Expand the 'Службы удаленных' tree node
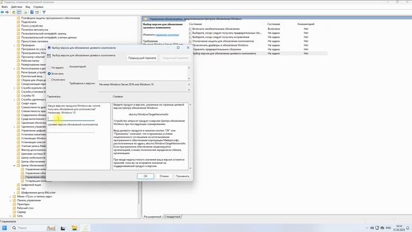Image resolution: width=412 pixels, height=232 pixels. [x=14, y=99]
